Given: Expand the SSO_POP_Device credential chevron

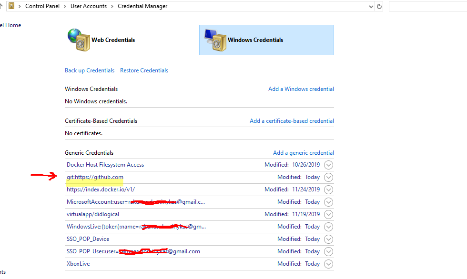Looking at the screenshot, I should tap(328, 239).
